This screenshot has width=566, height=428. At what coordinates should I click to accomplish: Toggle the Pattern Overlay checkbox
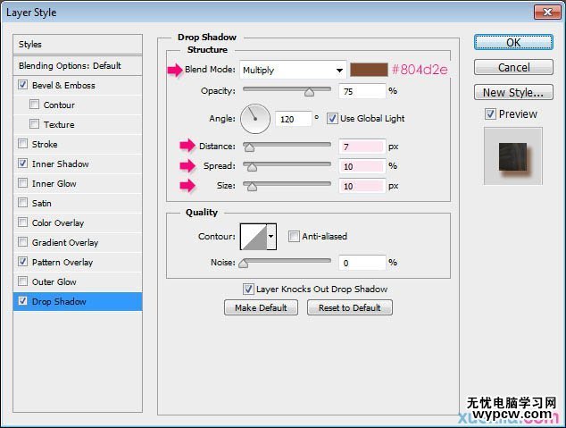[22, 262]
